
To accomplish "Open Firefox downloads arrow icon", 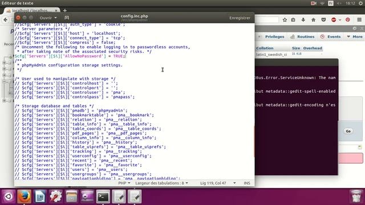I will (x=303, y=20).
